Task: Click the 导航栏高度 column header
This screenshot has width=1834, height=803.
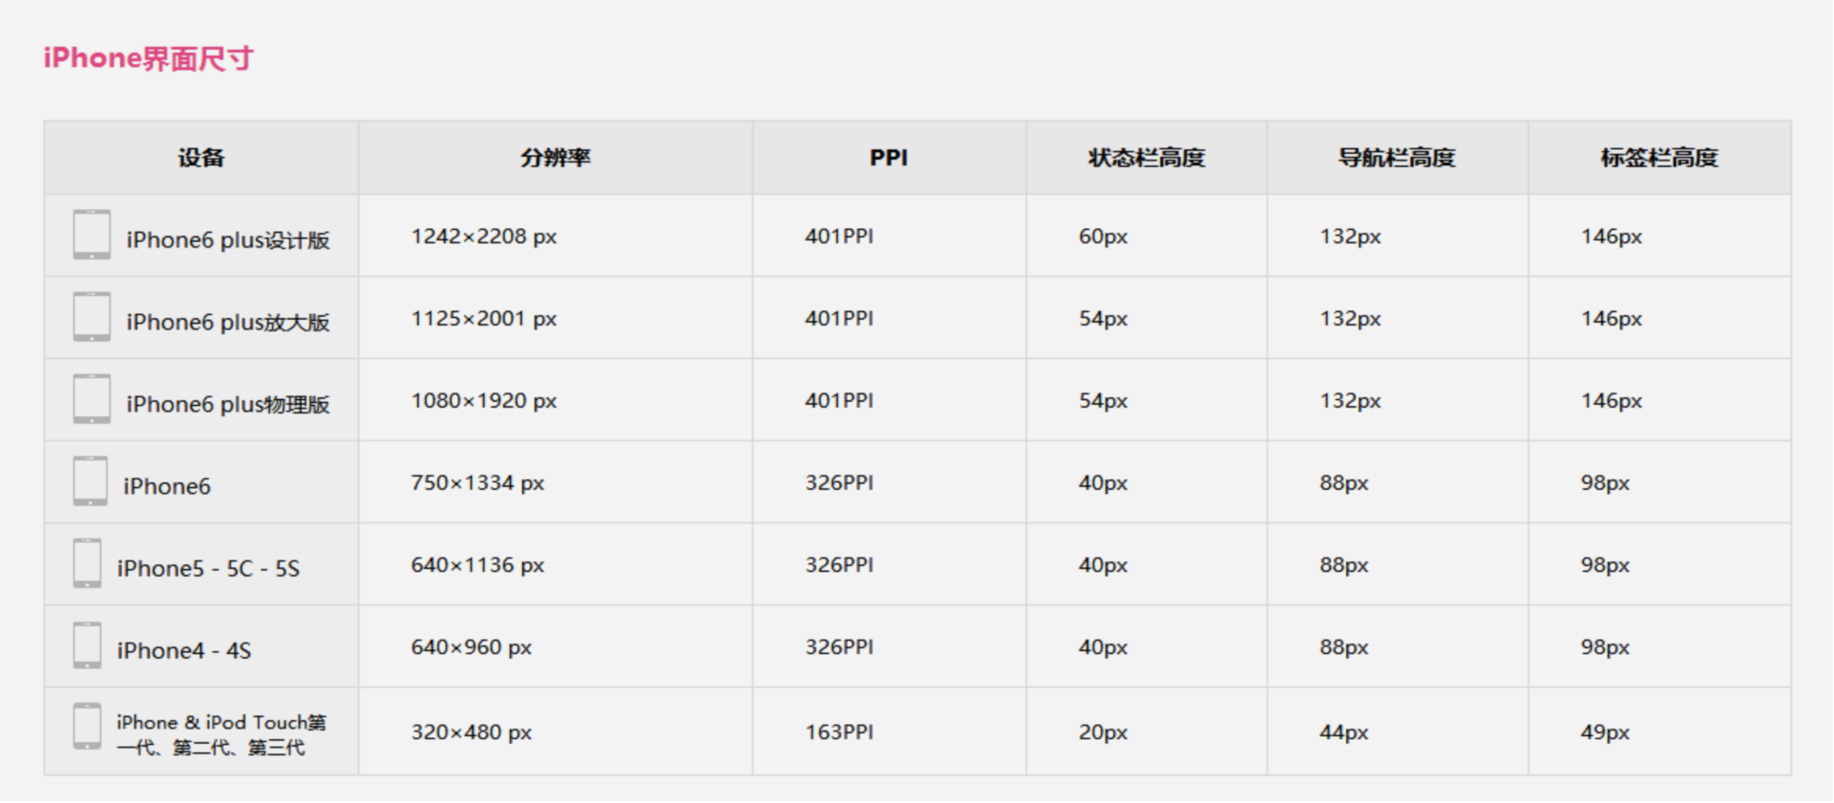Action: (x=1397, y=158)
